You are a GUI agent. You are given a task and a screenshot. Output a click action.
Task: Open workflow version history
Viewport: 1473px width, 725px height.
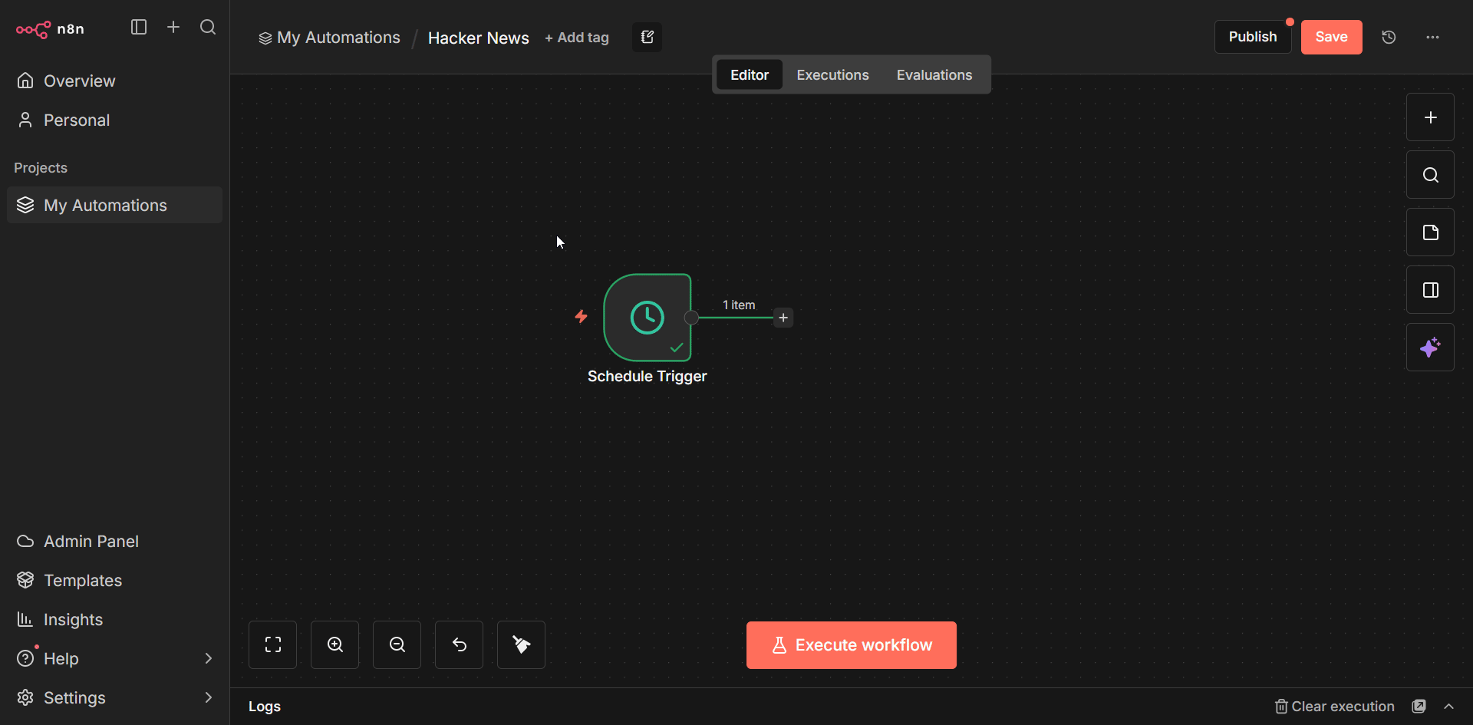pos(1389,37)
